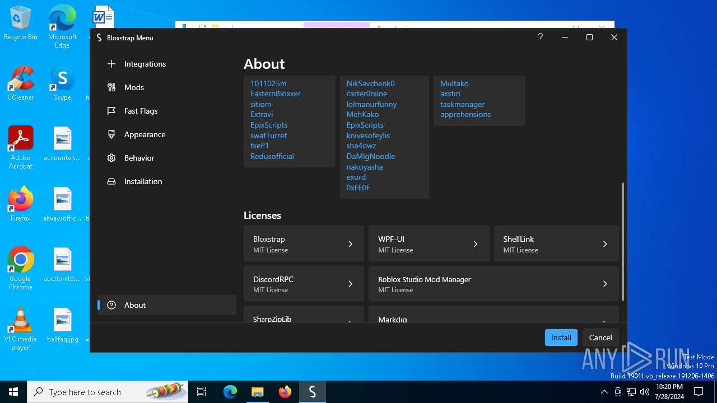Launch Firefox from the desktop
This screenshot has height=403, width=717.
[x=21, y=204]
